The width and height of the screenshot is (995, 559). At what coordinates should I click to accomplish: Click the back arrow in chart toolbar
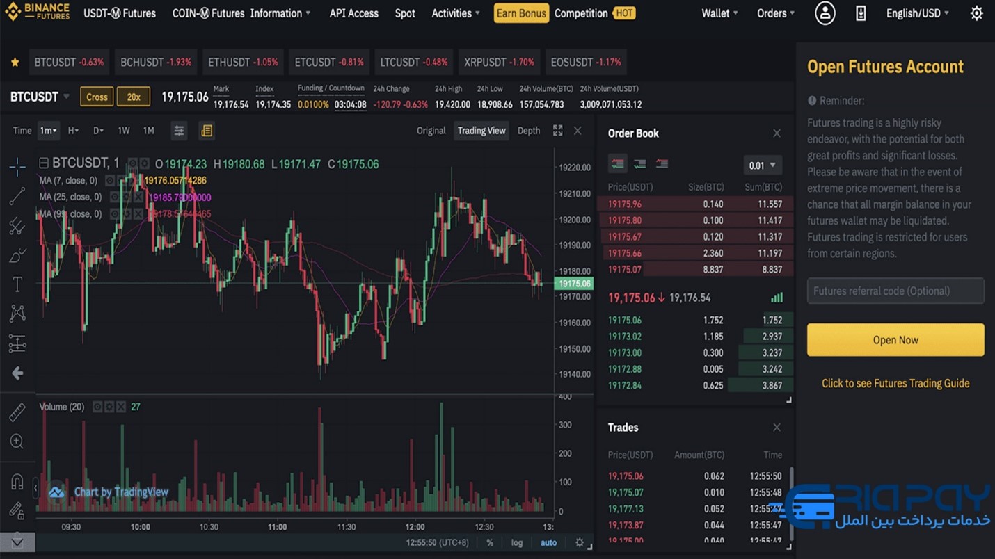click(17, 373)
